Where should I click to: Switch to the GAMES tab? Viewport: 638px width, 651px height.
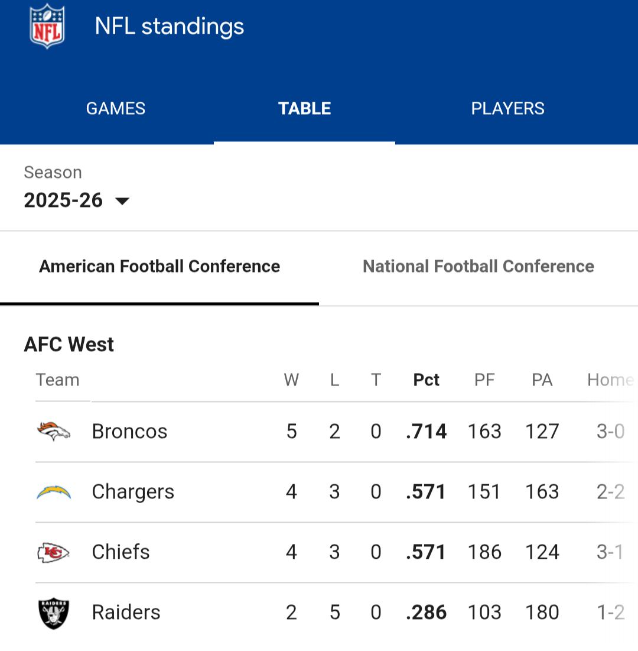pyautogui.click(x=116, y=109)
